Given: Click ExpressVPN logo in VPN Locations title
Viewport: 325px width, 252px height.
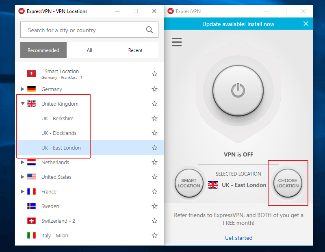Looking at the screenshot, I should pyautogui.click(x=22, y=11).
